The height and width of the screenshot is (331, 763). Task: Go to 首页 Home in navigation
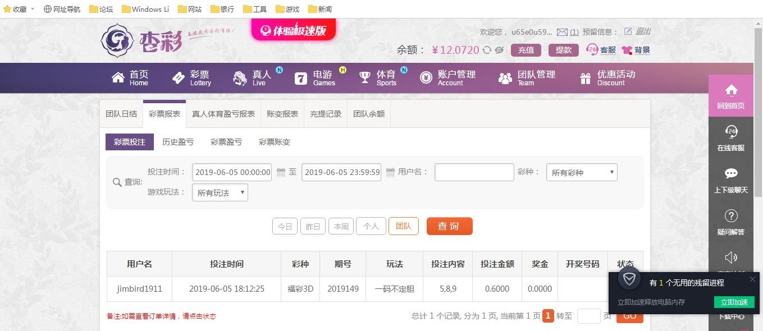[x=130, y=78]
